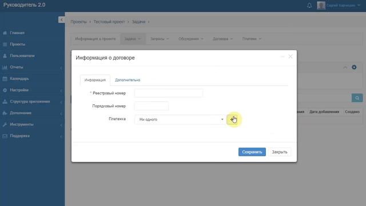Click Тестовый проект breadcrumb link
Screen dimensions: 366x206
(x=109, y=22)
